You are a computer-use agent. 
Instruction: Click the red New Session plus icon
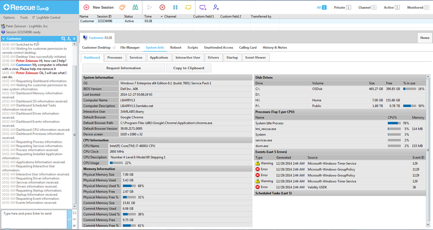[86, 8]
